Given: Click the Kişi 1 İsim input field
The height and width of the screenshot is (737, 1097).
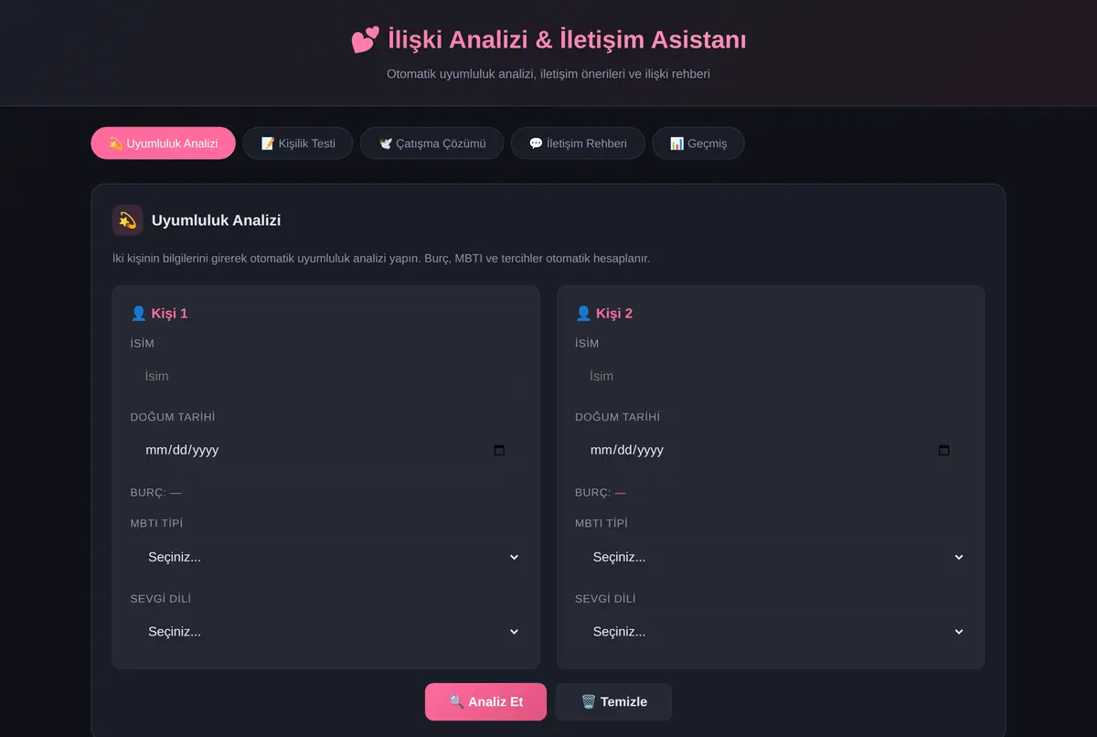Looking at the screenshot, I should point(325,376).
